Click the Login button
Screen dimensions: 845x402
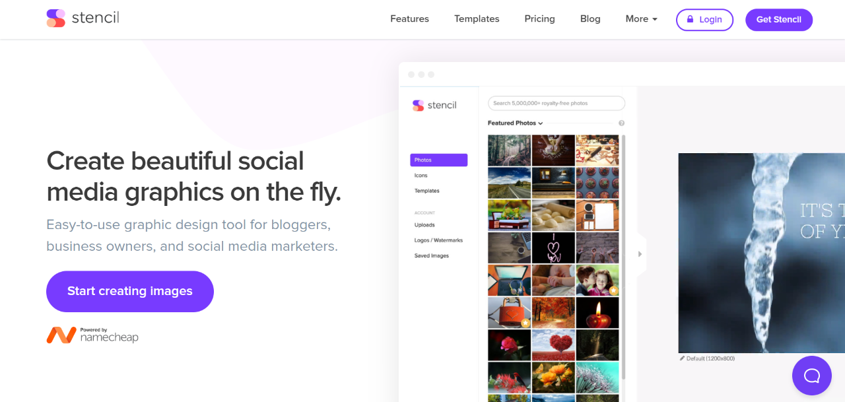(704, 20)
